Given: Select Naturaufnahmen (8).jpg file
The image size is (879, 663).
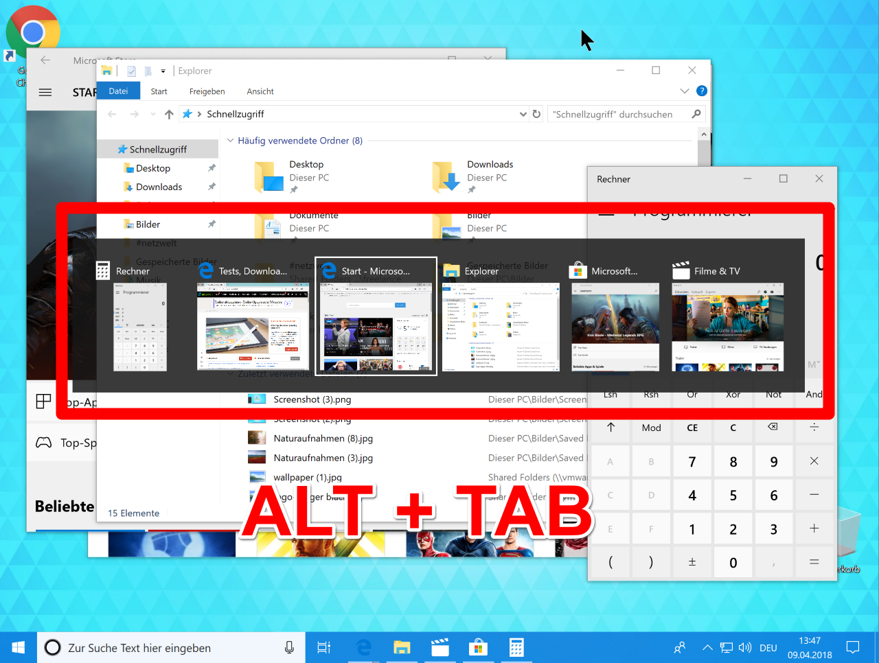Looking at the screenshot, I should tap(323, 438).
